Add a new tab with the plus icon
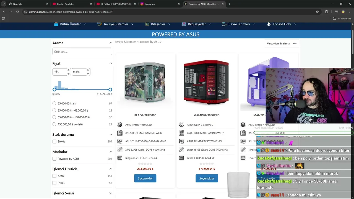 pyautogui.click(x=229, y=4)
